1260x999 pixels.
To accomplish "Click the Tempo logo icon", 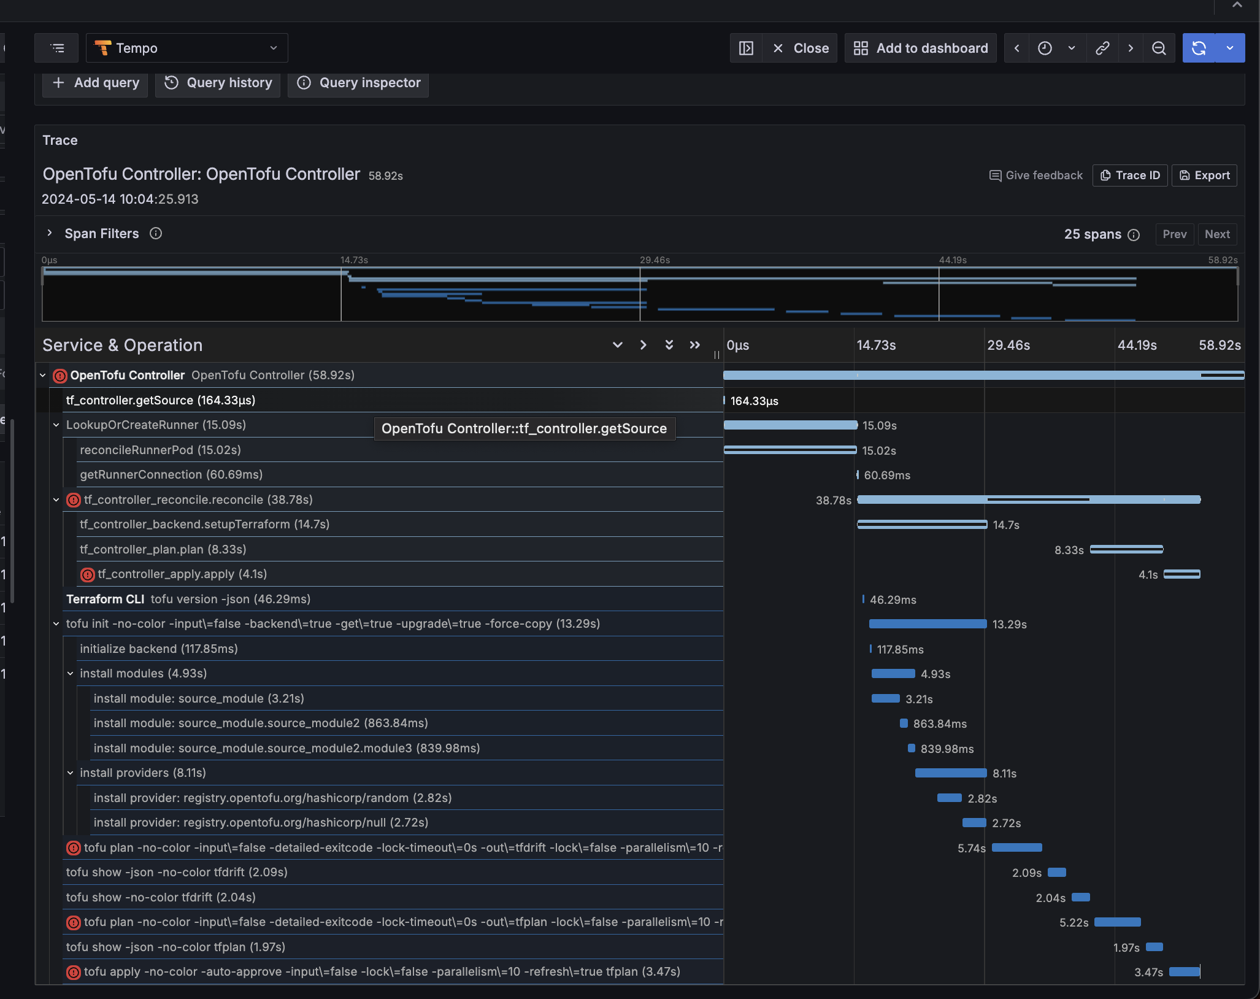I will coord(103,48).
